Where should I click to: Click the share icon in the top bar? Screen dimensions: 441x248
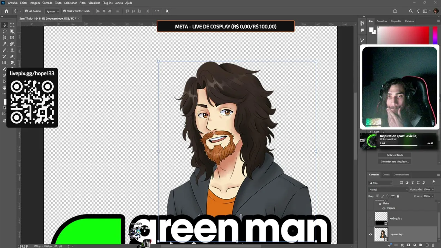pyautogui.click(x=395, y=11)
